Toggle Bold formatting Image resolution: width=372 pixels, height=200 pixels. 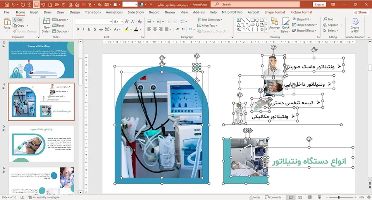pyautogui.click(x=77, y=29)
